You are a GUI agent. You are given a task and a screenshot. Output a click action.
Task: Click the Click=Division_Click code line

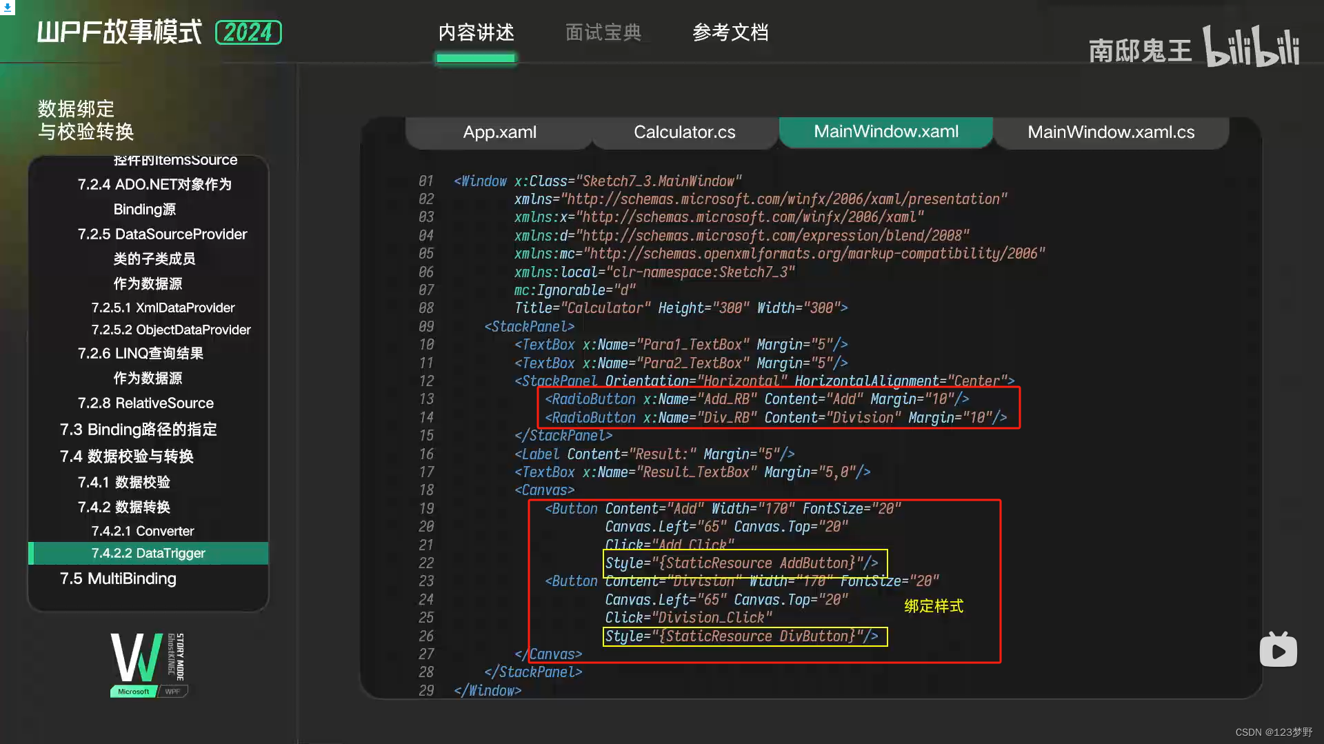688,618
